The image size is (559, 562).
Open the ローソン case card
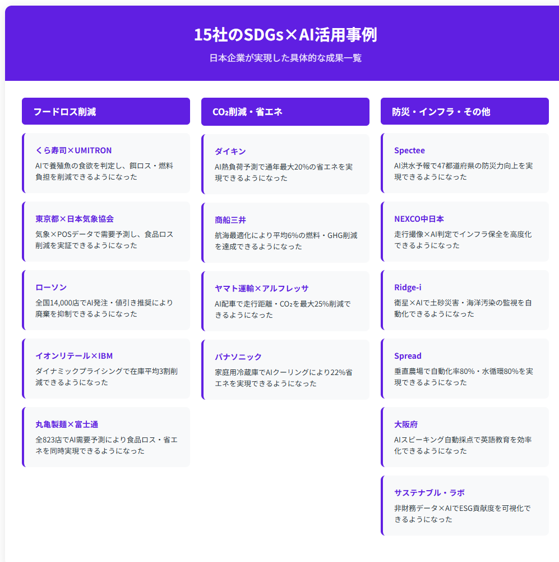pyautogui.click(x=107, y=300)
